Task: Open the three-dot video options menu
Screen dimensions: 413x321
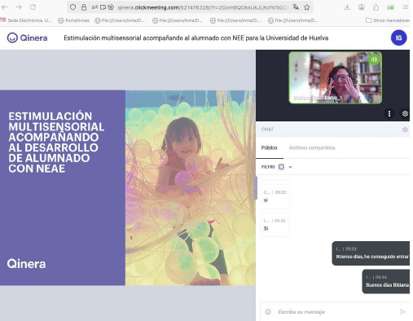Action: (x=389, y=113)
